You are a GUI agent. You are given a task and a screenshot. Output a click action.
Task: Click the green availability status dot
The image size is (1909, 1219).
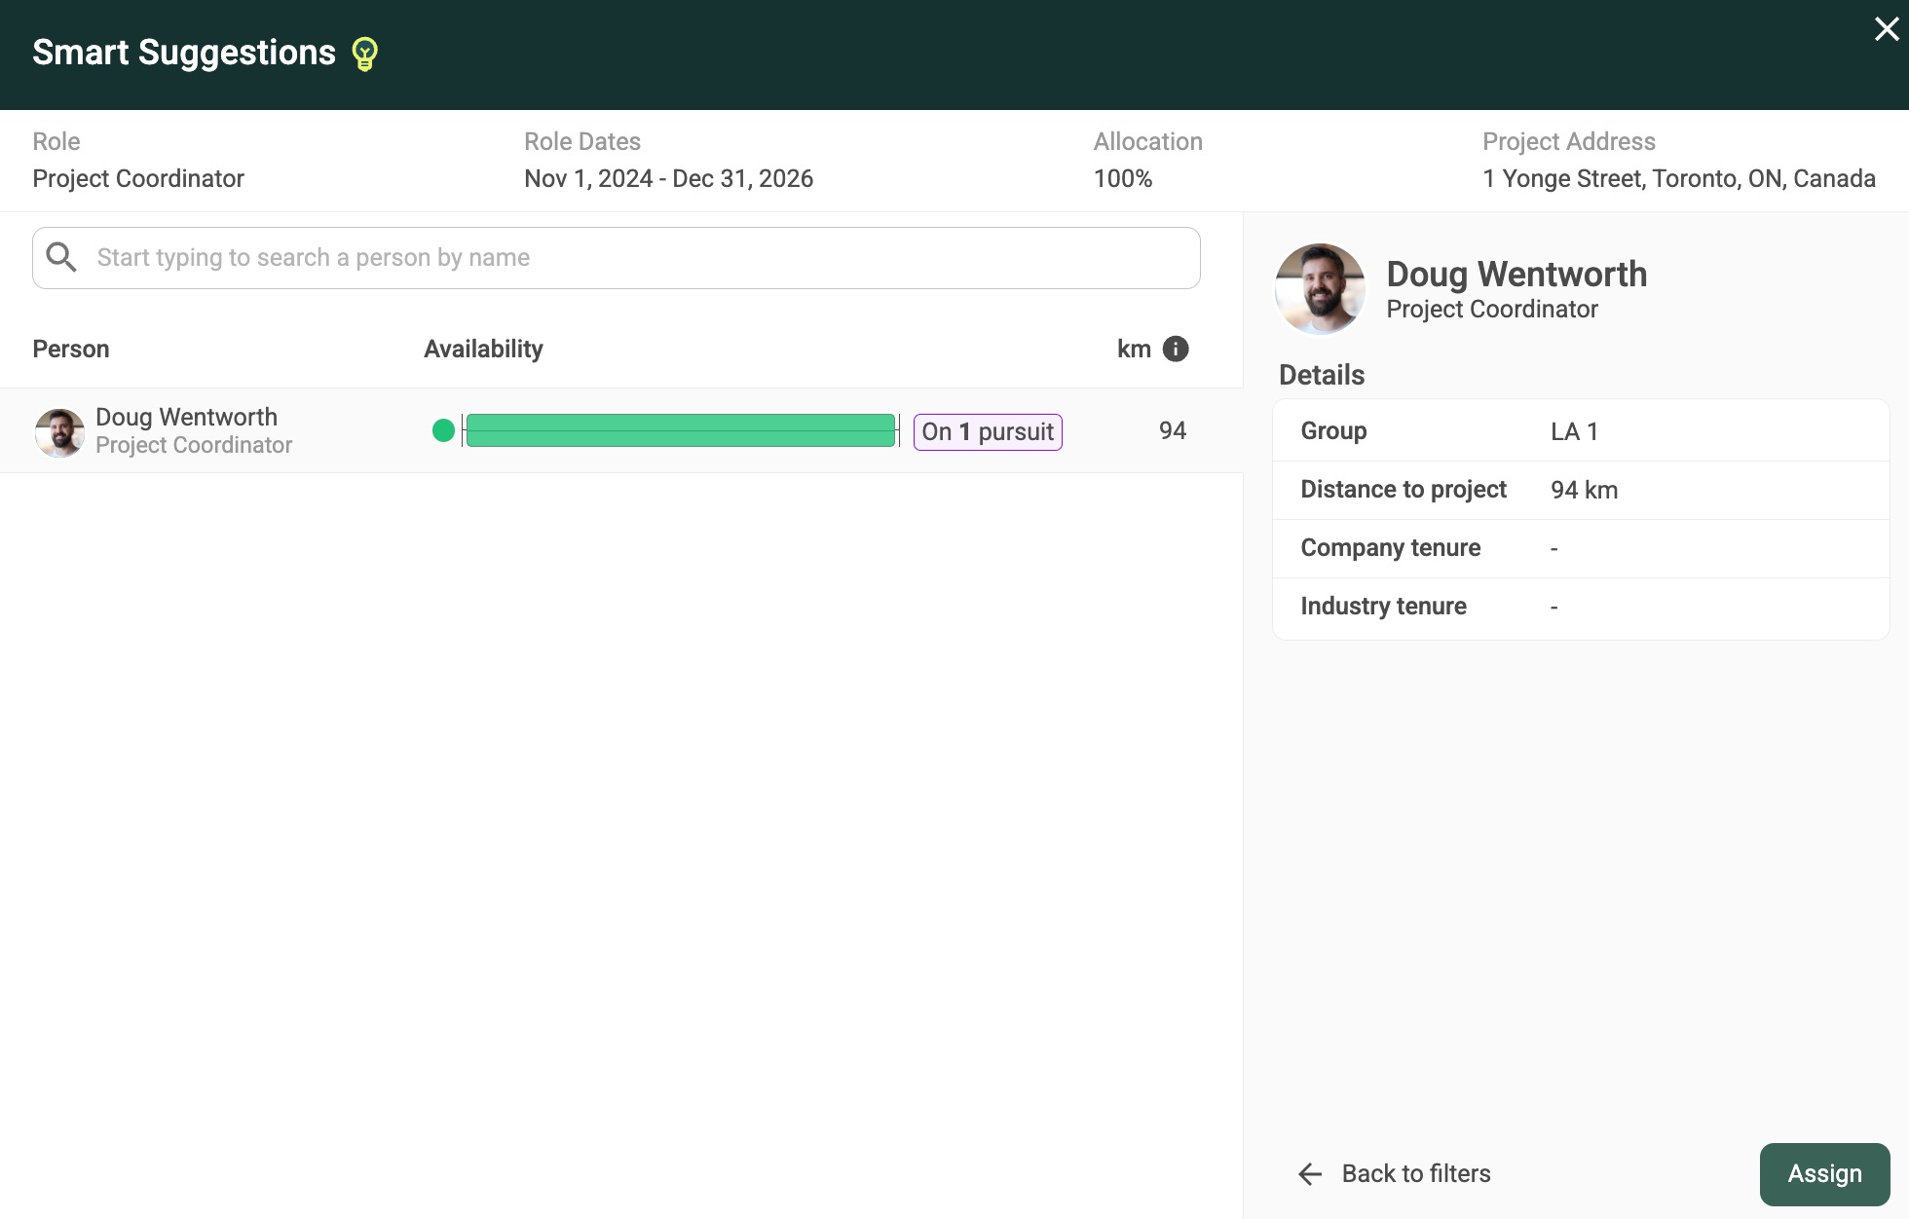click(x=443, y=430)
